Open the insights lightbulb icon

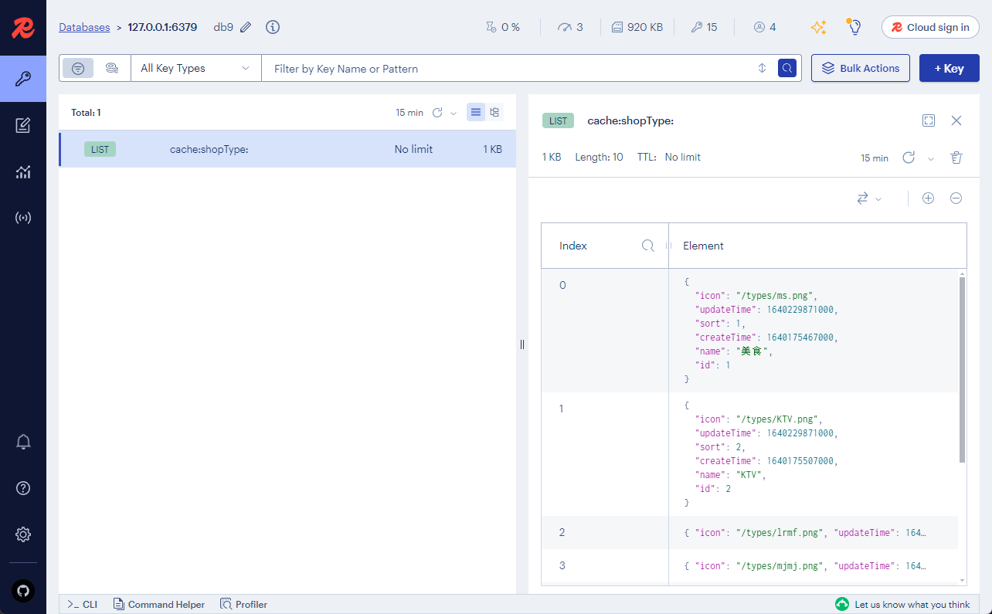click(854, 27)
